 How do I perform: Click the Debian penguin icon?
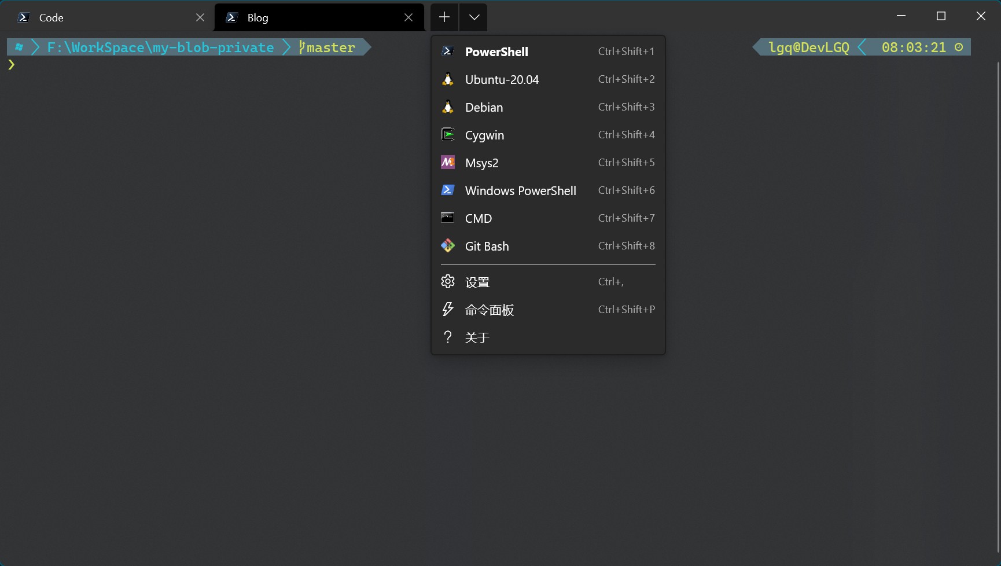click(x=447, y=106)
